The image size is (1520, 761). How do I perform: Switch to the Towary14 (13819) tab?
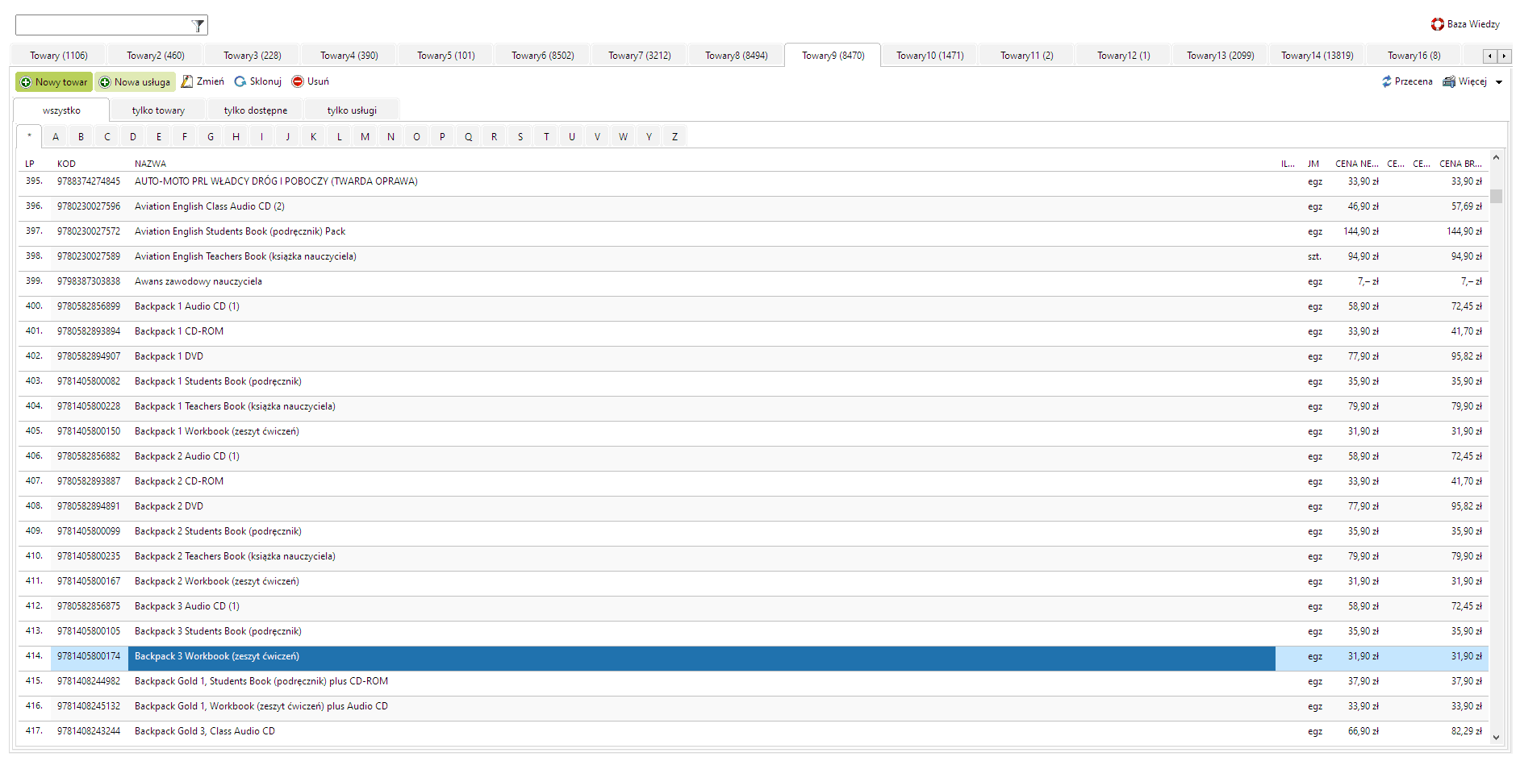coord(1317,56)
